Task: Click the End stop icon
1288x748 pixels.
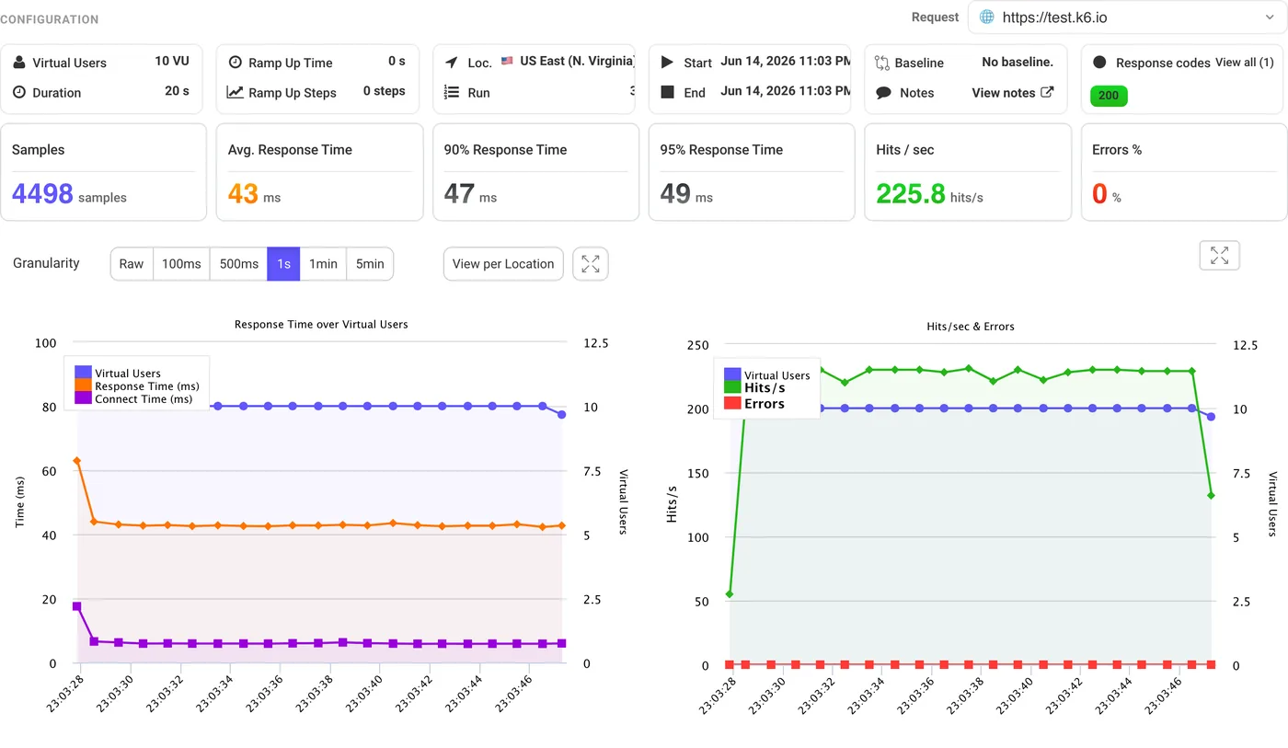Action: coord(667,92)
